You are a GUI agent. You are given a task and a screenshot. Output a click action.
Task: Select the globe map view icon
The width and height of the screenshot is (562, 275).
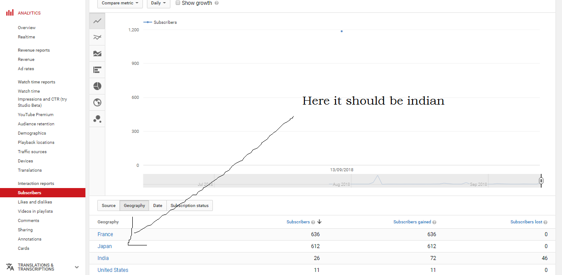click(x=97, y=102)
